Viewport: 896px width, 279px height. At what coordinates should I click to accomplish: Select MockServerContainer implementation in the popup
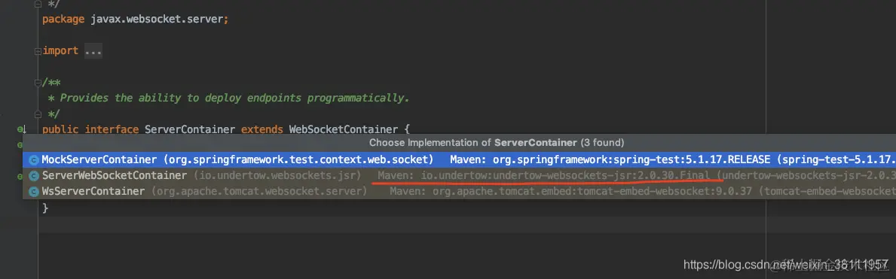[460, 159]
